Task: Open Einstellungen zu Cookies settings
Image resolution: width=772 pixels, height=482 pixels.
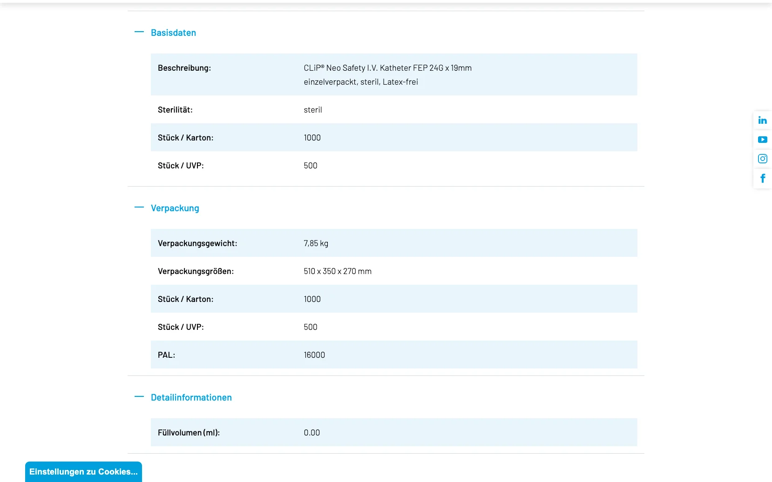Action: pyautogui.click(x=83, y=472)
